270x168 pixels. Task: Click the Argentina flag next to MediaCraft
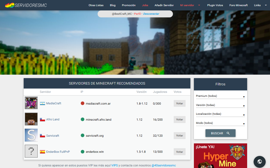[x=42, y=104]
